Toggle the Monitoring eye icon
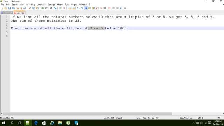The height and width of the screenshot is (126, 224). pyautogui.click(x=105, y=8)
